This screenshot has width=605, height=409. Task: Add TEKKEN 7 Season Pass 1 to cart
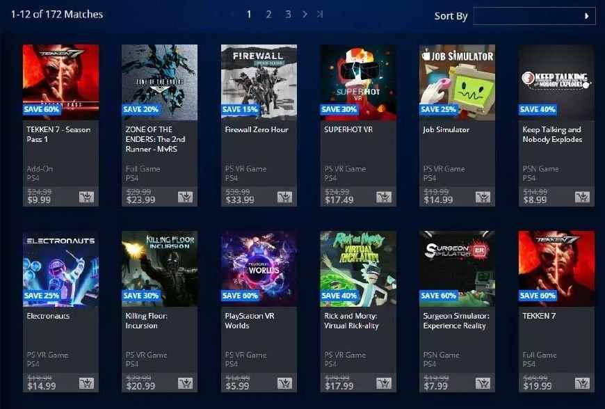[86, 197]
